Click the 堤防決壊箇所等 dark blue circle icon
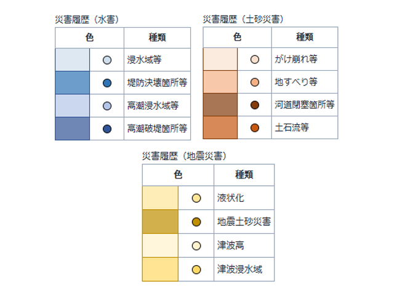 click(107, 83)
